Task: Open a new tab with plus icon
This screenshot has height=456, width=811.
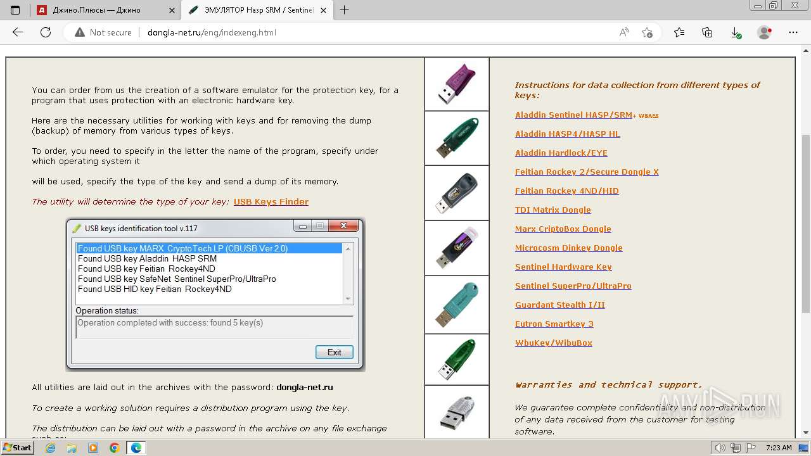Action: tap(345, 10)
